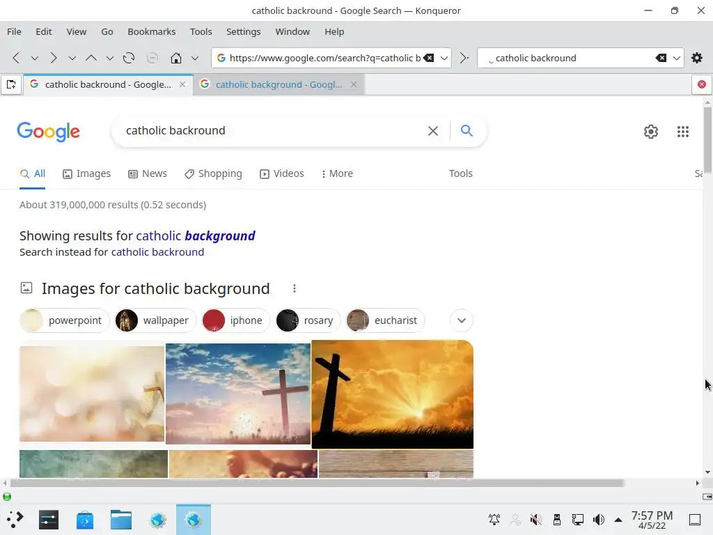Search instead for 'catholic backround' link
The height and width of the screenshot is (535, 713).
click(x=157, y=252)
